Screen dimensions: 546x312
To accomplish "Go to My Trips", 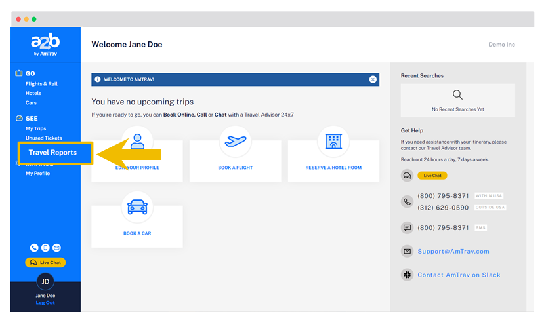I will pos(35,128).
